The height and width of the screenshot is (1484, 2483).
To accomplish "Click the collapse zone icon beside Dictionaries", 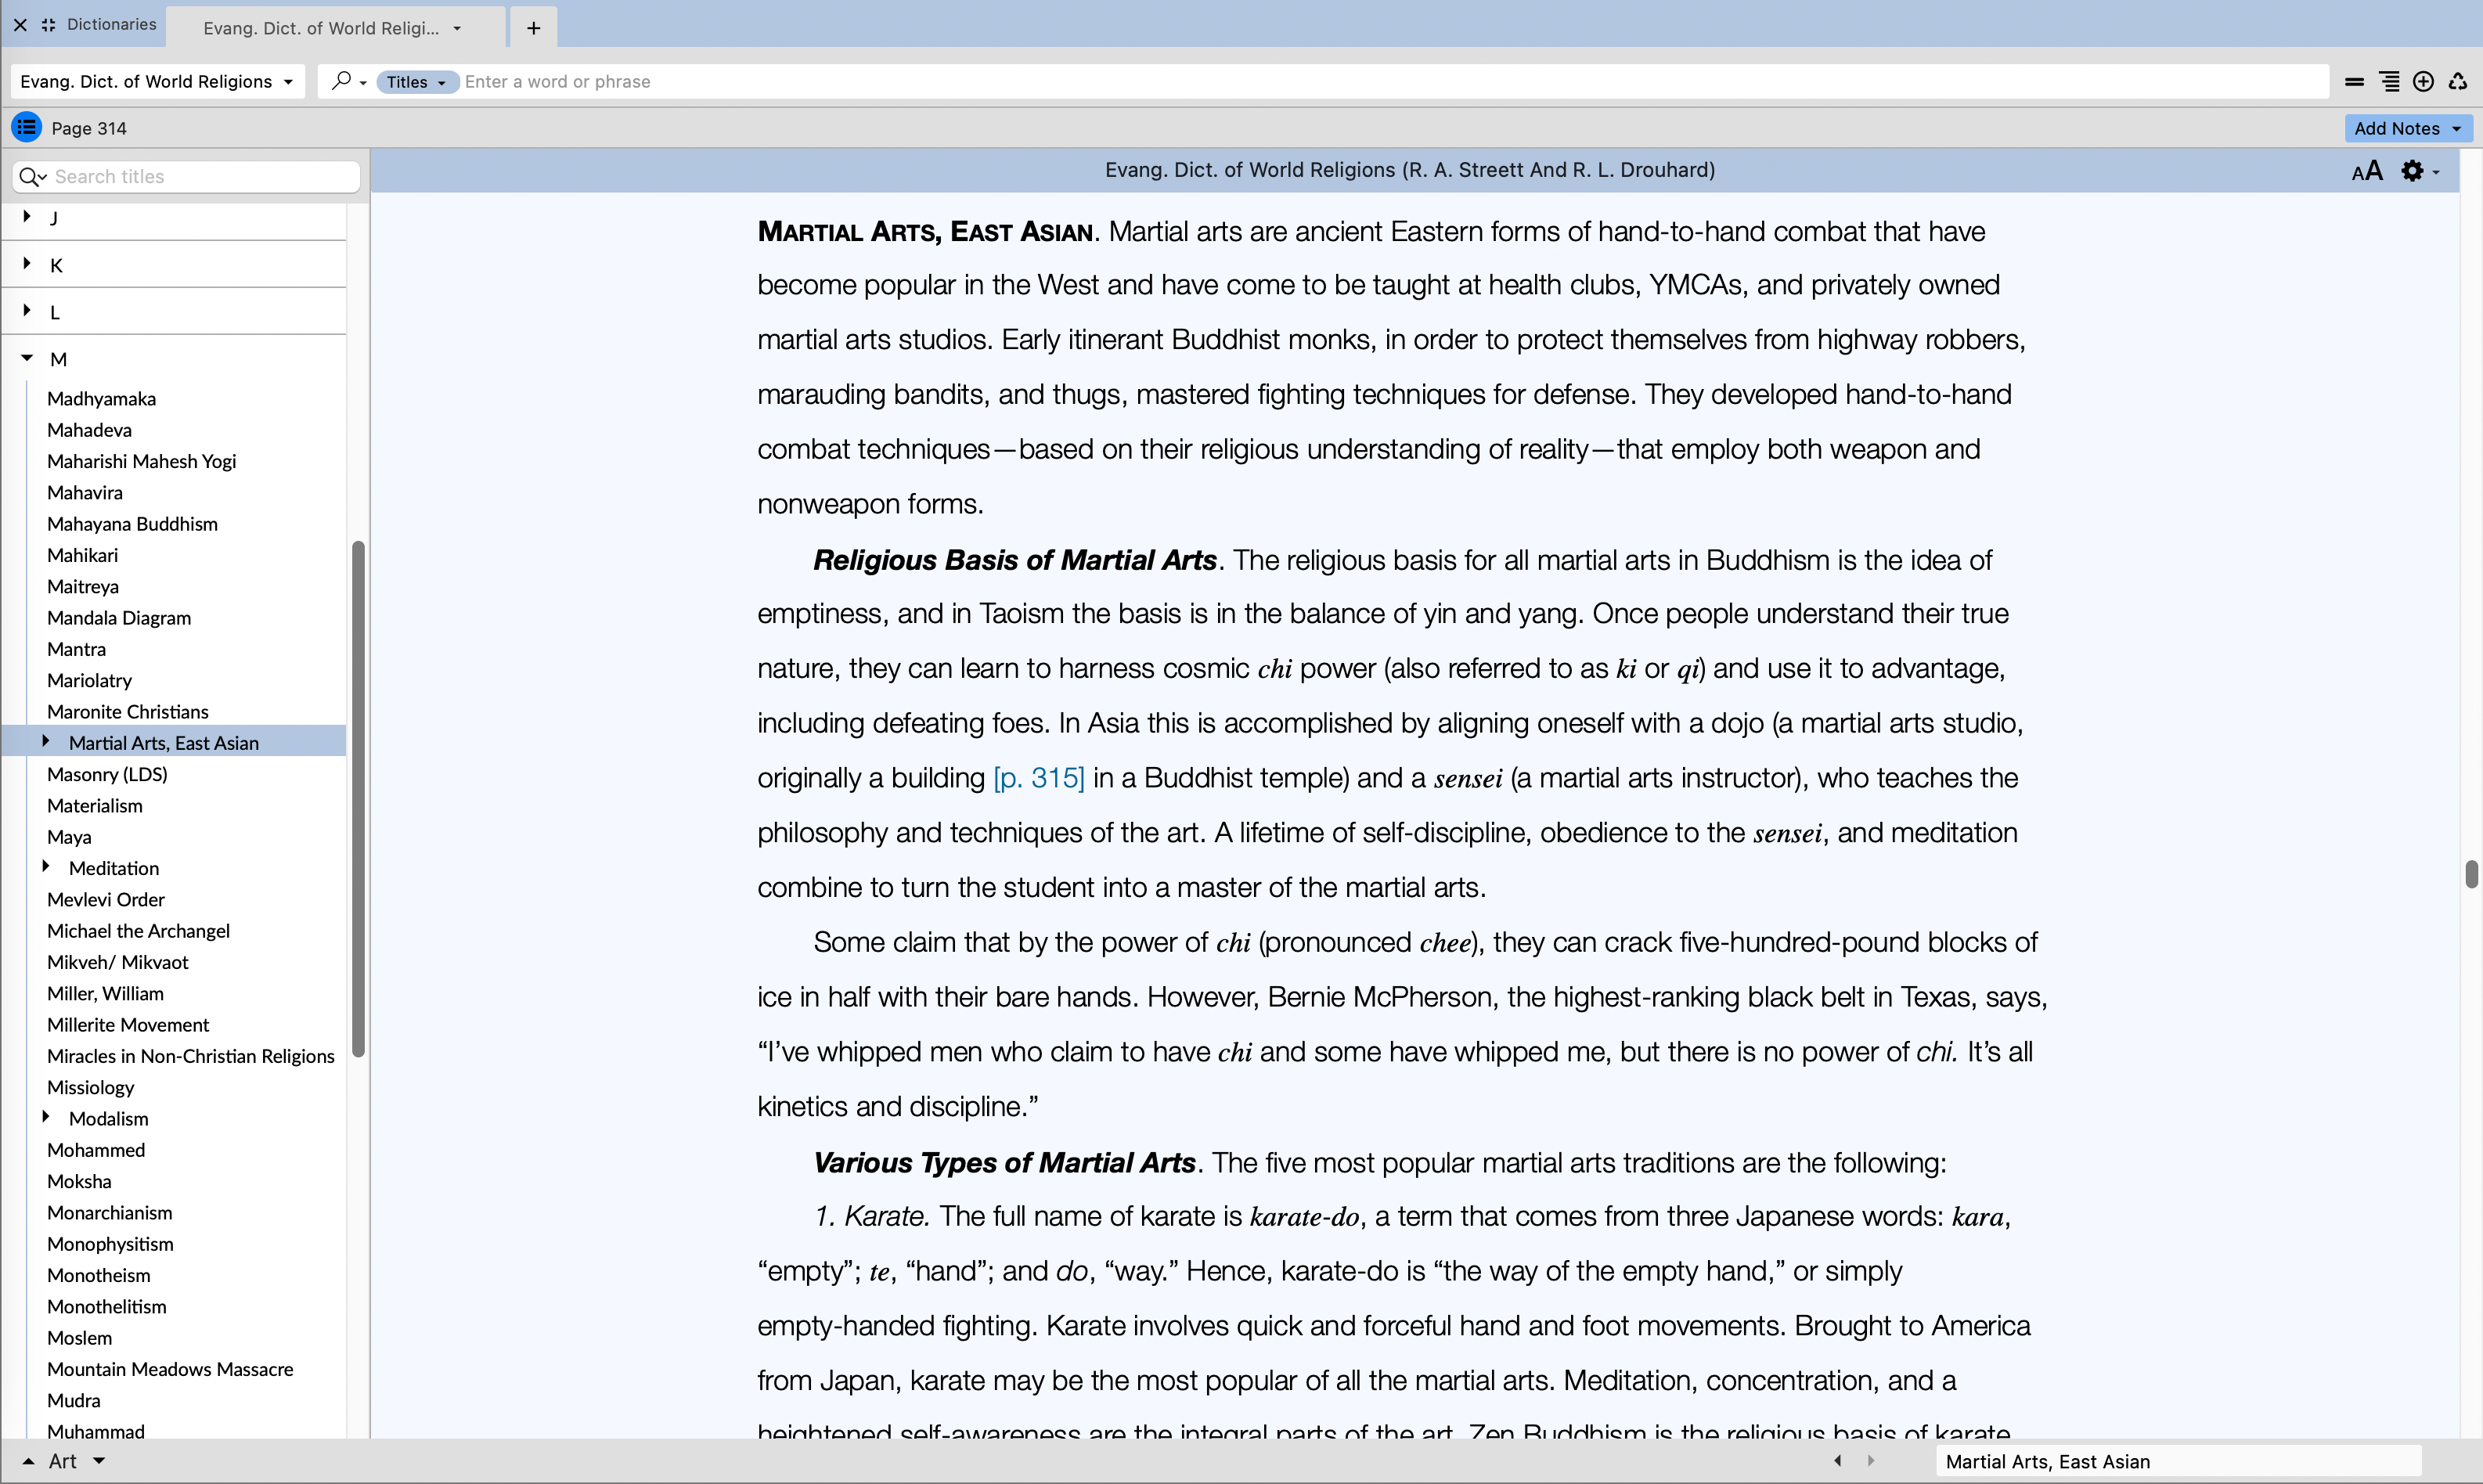I will click(x=48, y=25).
